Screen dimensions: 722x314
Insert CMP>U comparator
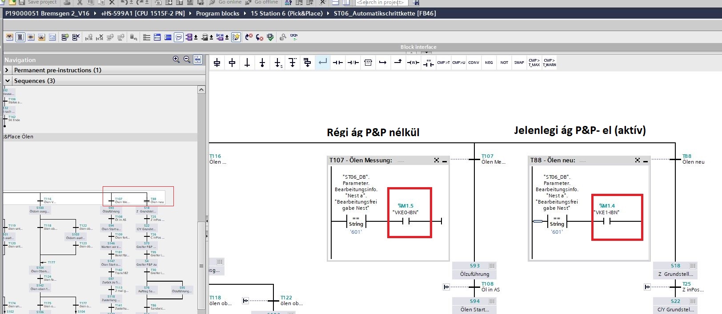pyautogui.click(x=459, y=63)
